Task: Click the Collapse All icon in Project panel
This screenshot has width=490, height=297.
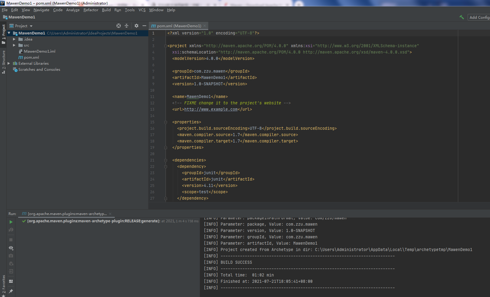Action: click(x=127, y=26)
